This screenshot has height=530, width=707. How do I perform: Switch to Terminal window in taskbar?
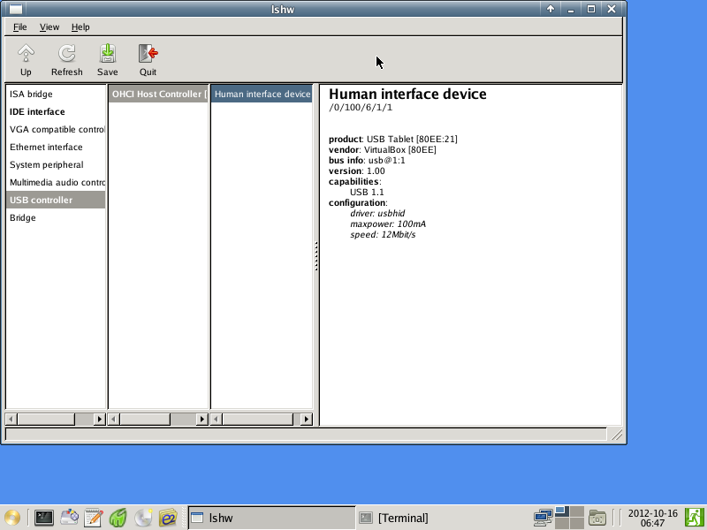point(439,518)
